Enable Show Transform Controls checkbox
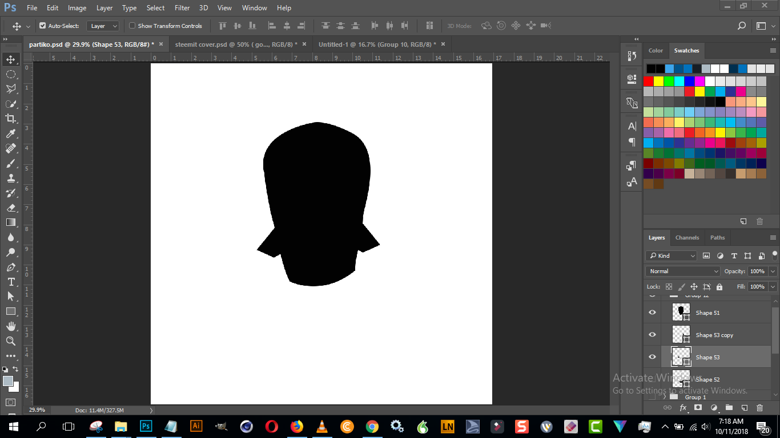780x438 pixels. coord(132,26)
